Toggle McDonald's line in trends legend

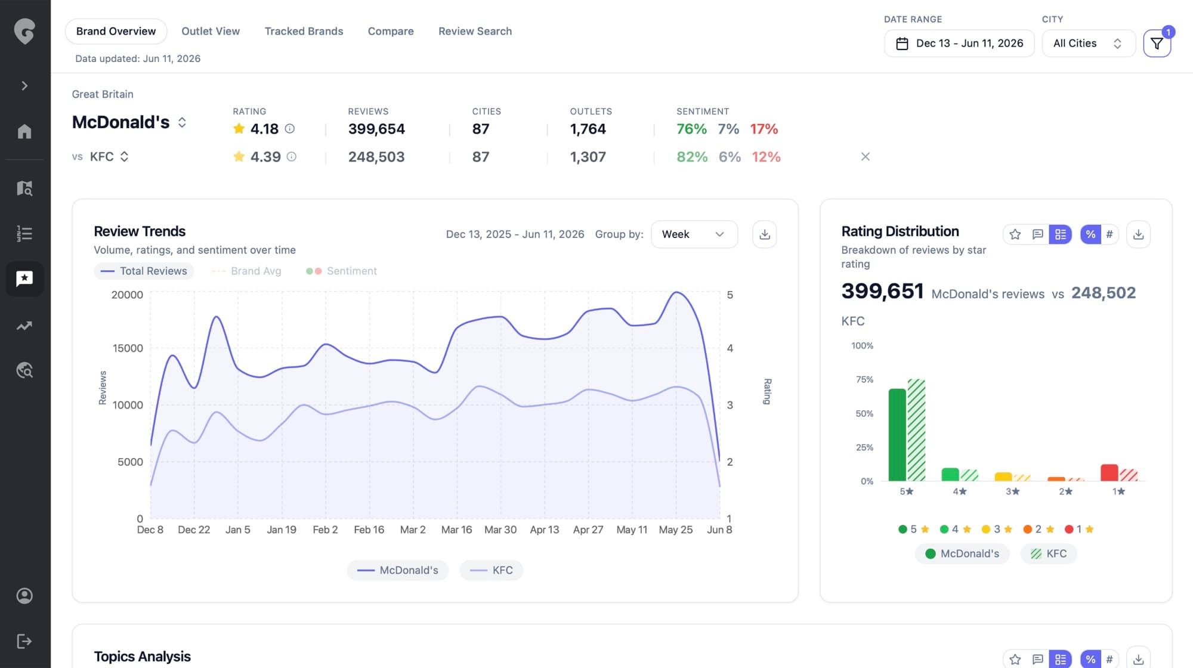coord(398,570)
